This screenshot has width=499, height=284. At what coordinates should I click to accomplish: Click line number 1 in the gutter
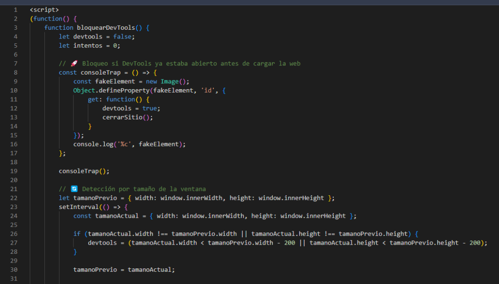(x=16, y=10)
